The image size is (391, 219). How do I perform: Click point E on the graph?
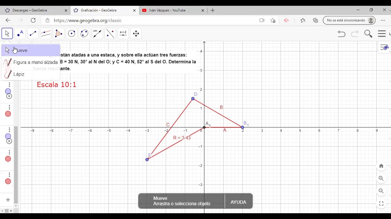tap(147, 159)
